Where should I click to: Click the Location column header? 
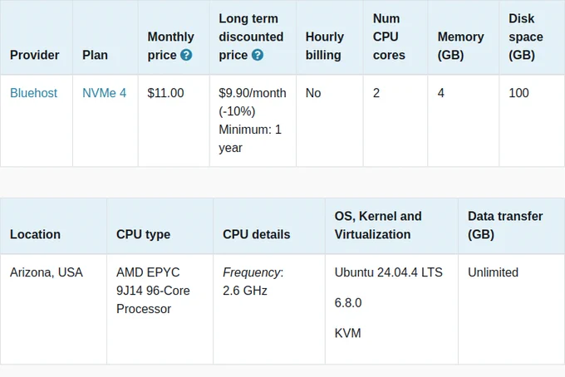[35, 234]
